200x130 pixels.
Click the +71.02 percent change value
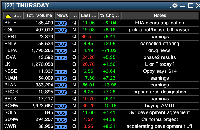[109, 50]
